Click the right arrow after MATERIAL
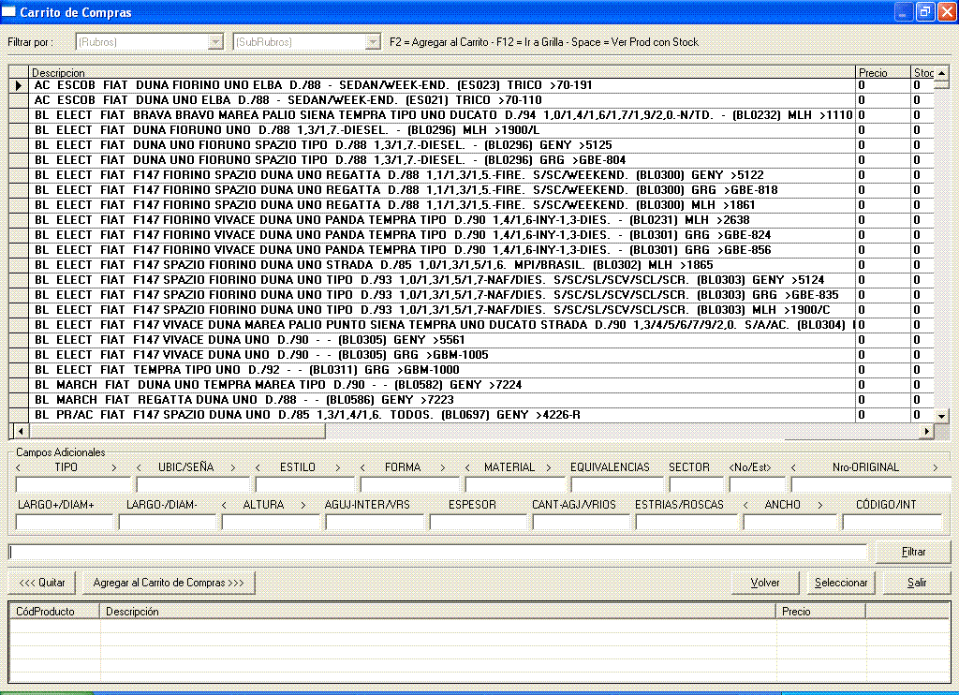Viewport: 959px width, 695px height. coord(548,467)
